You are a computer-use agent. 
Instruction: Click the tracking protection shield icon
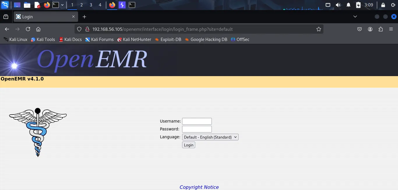click(79, 29)
